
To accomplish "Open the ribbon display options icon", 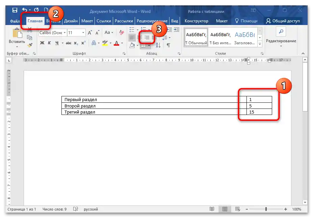I will (253, 10).
